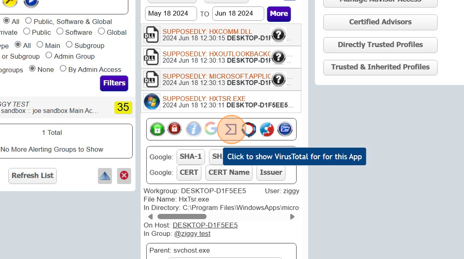Open the question mark icon on HXCOMM.DLL
Viewport: 464px width, 259px height.
(x=278, y=35)
